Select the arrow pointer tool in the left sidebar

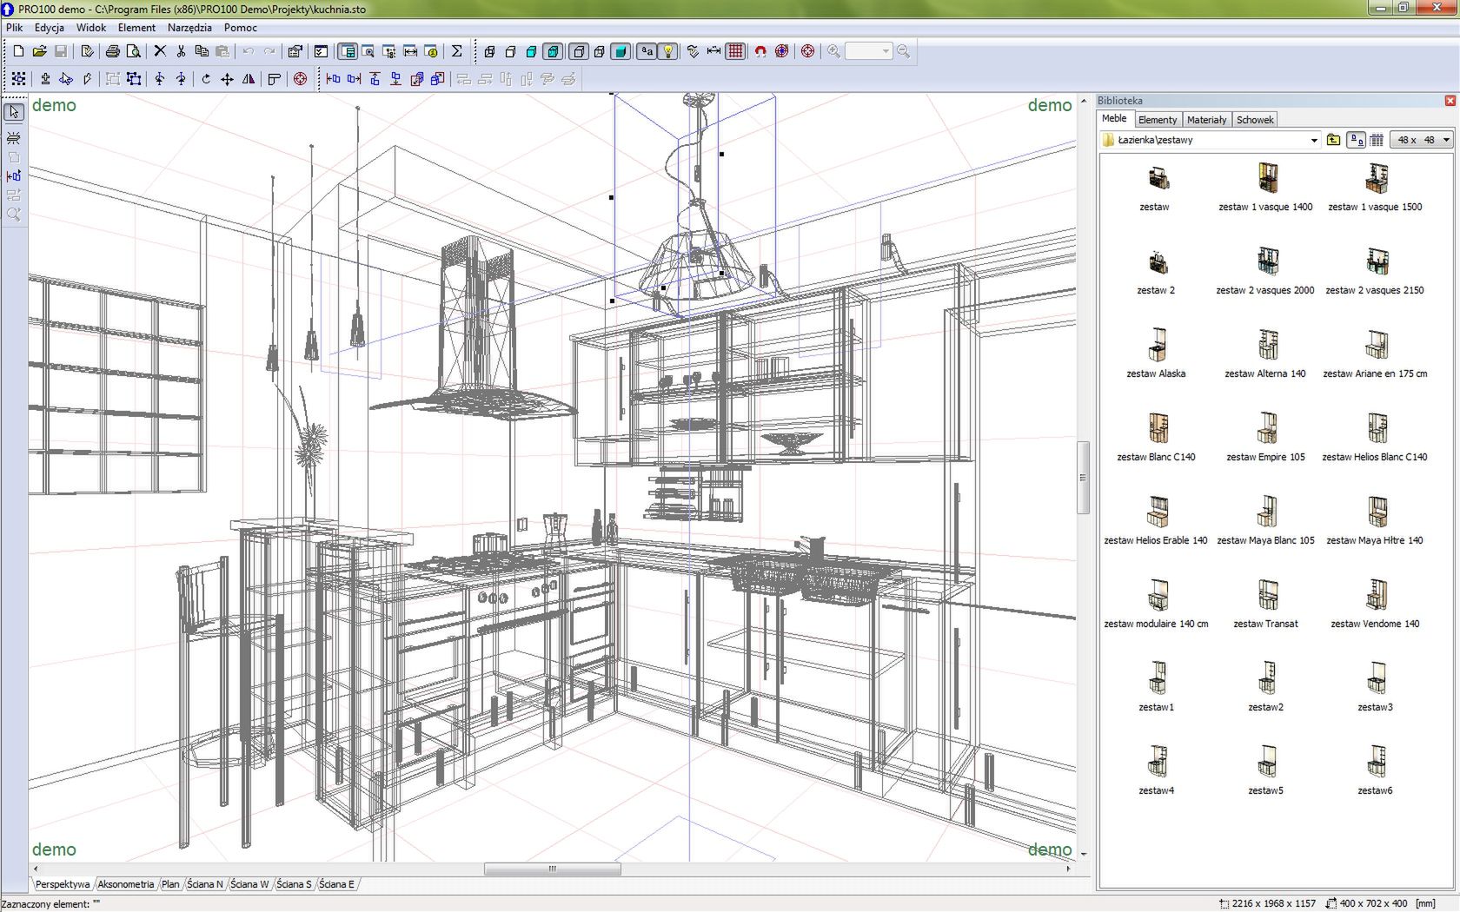14,112
